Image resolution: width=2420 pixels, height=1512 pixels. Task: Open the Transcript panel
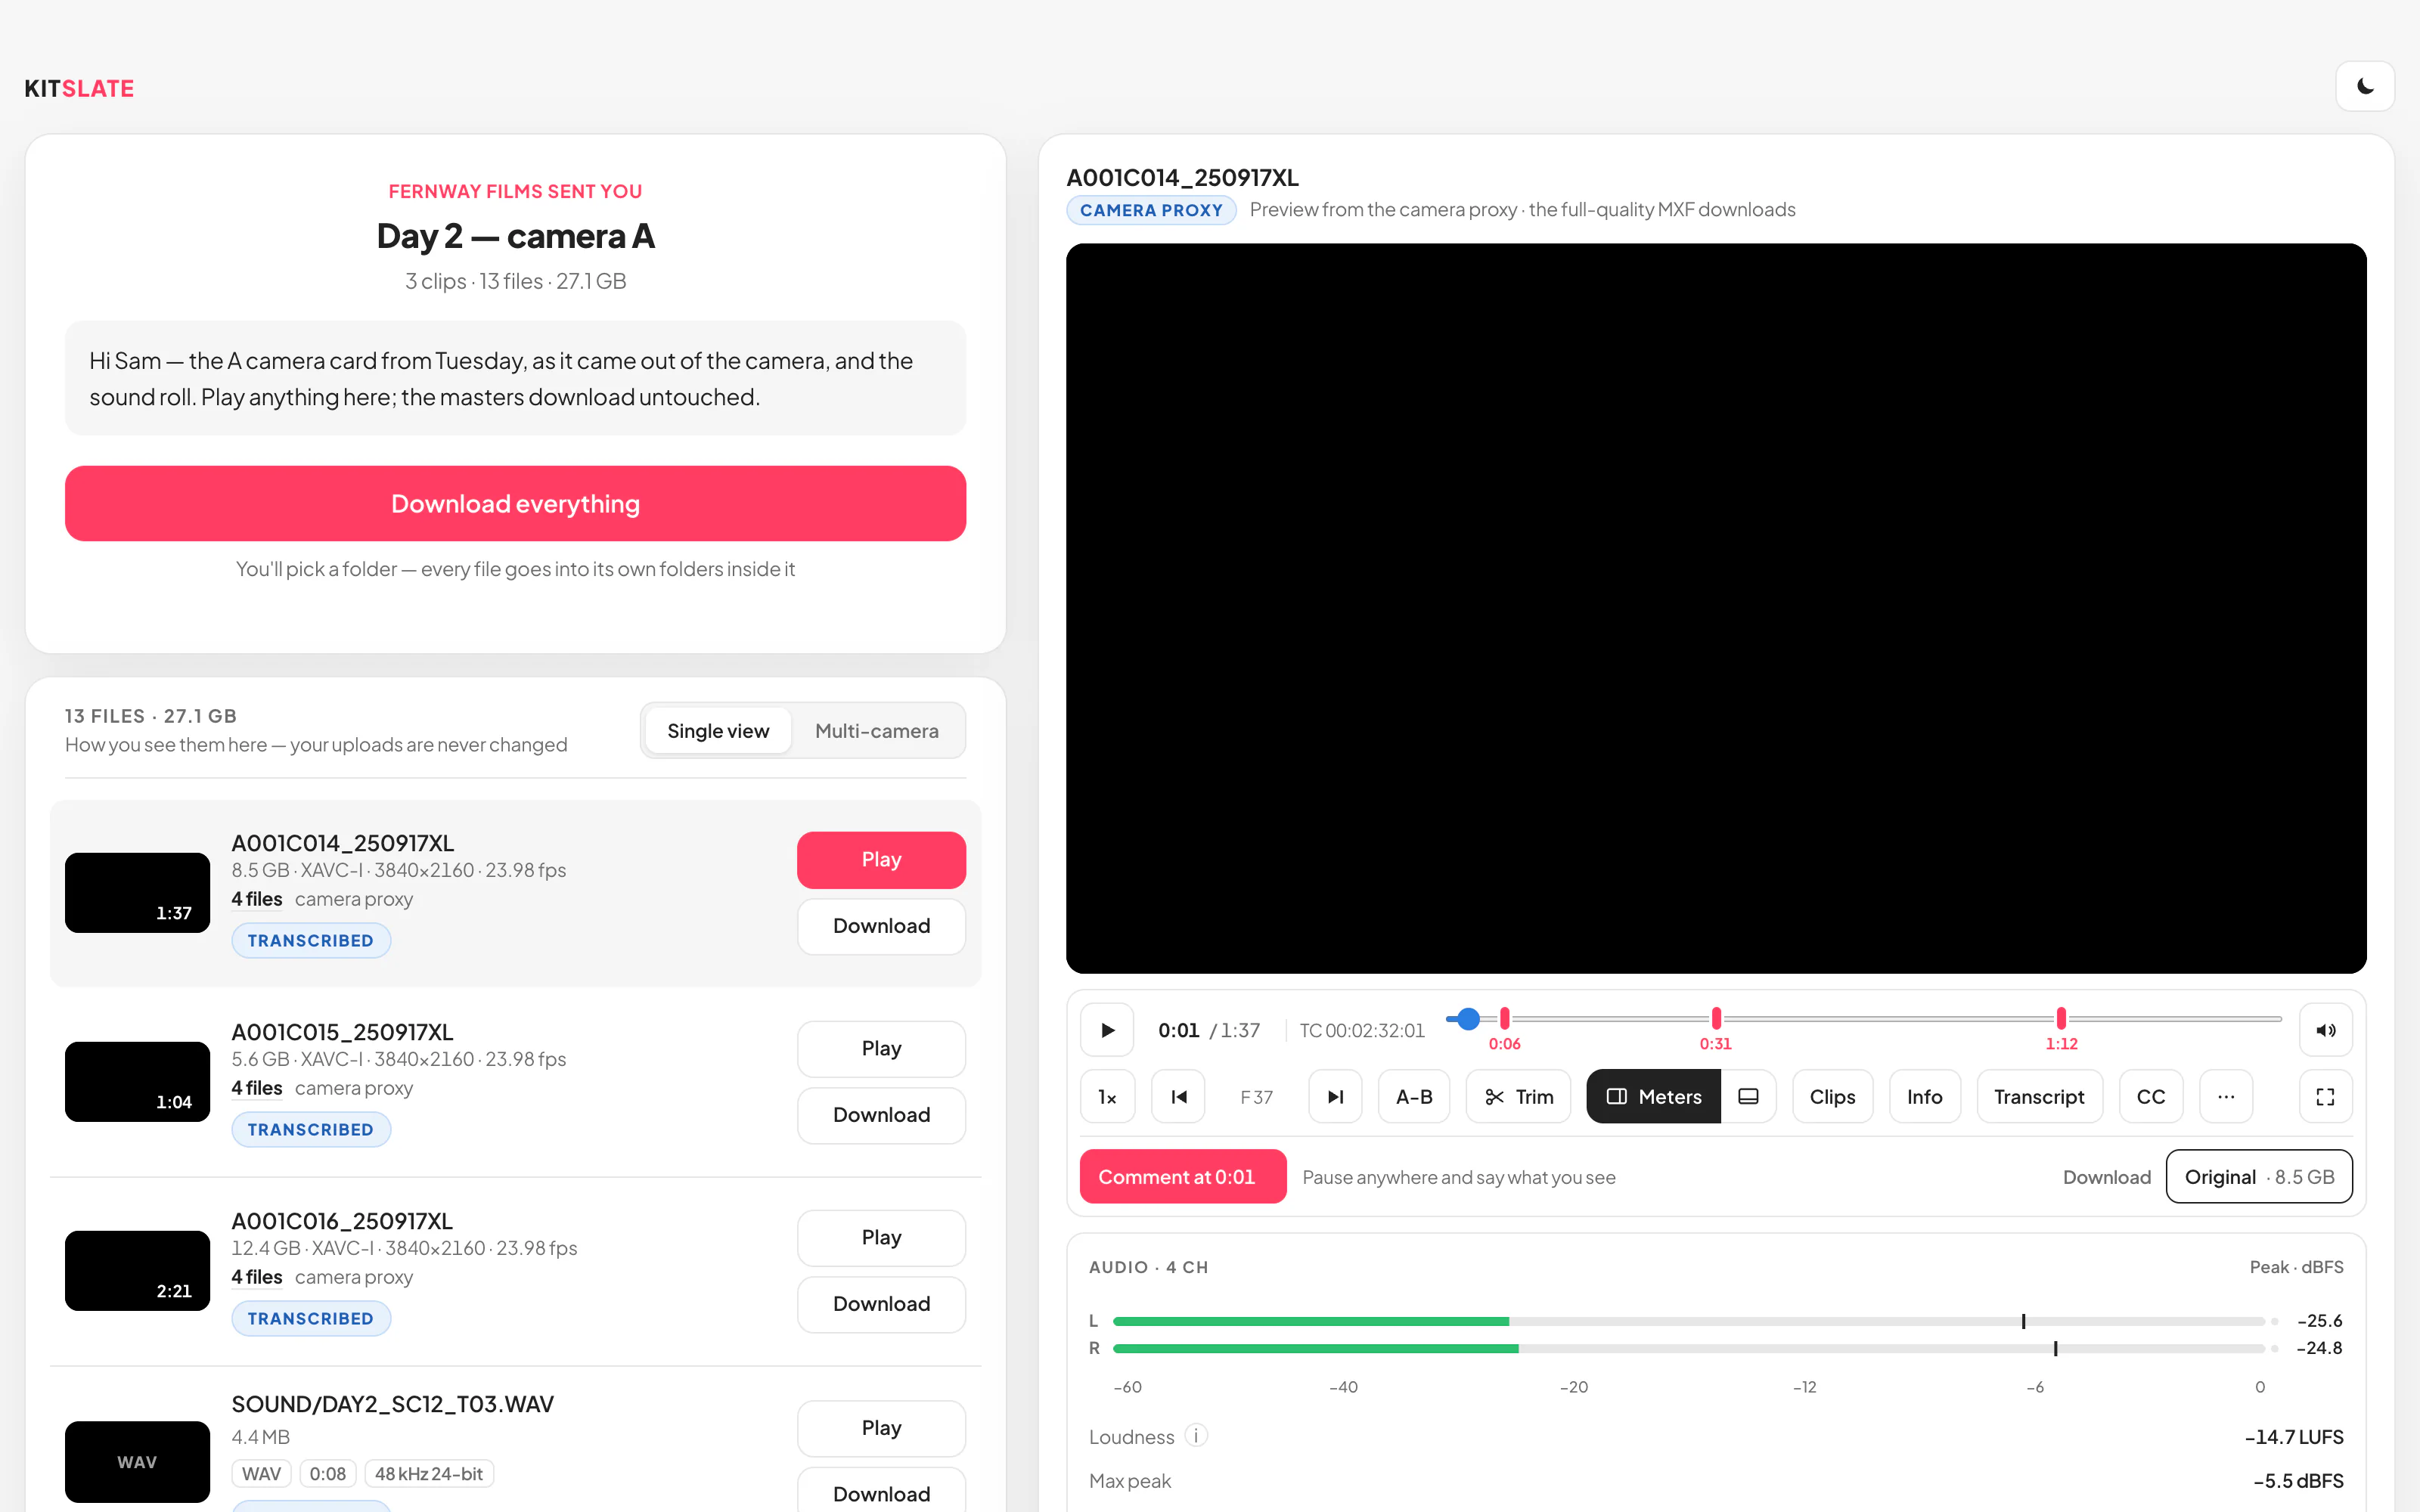pyautogui.click(x=2039, y=1097)
